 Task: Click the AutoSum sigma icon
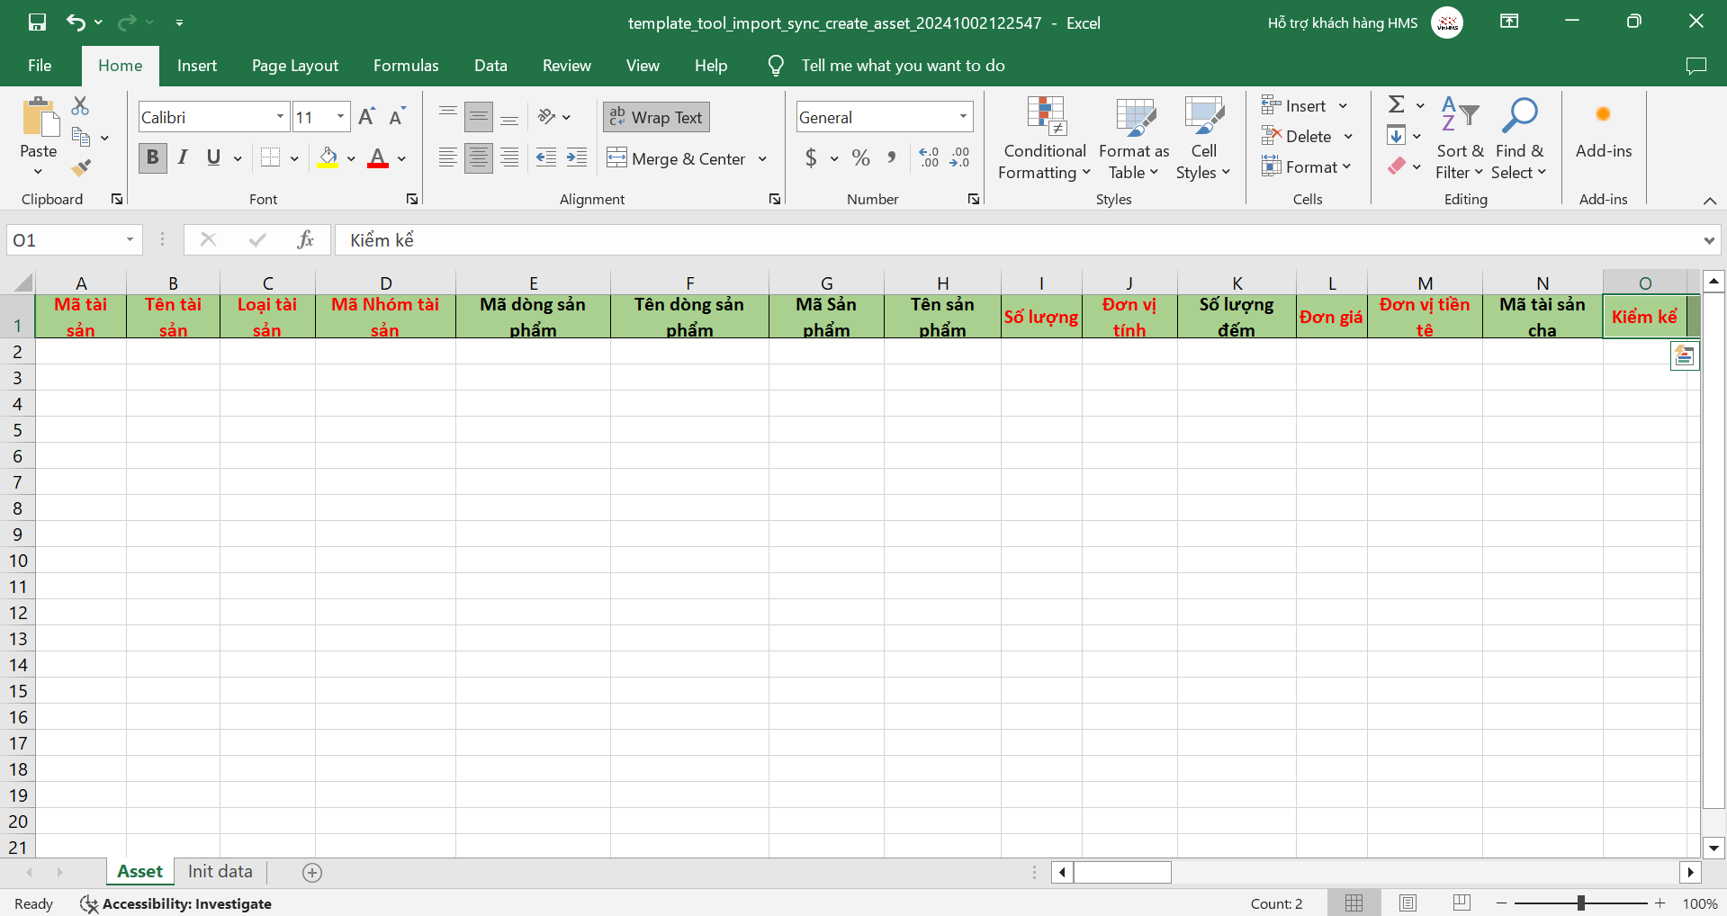[1397, 105]
